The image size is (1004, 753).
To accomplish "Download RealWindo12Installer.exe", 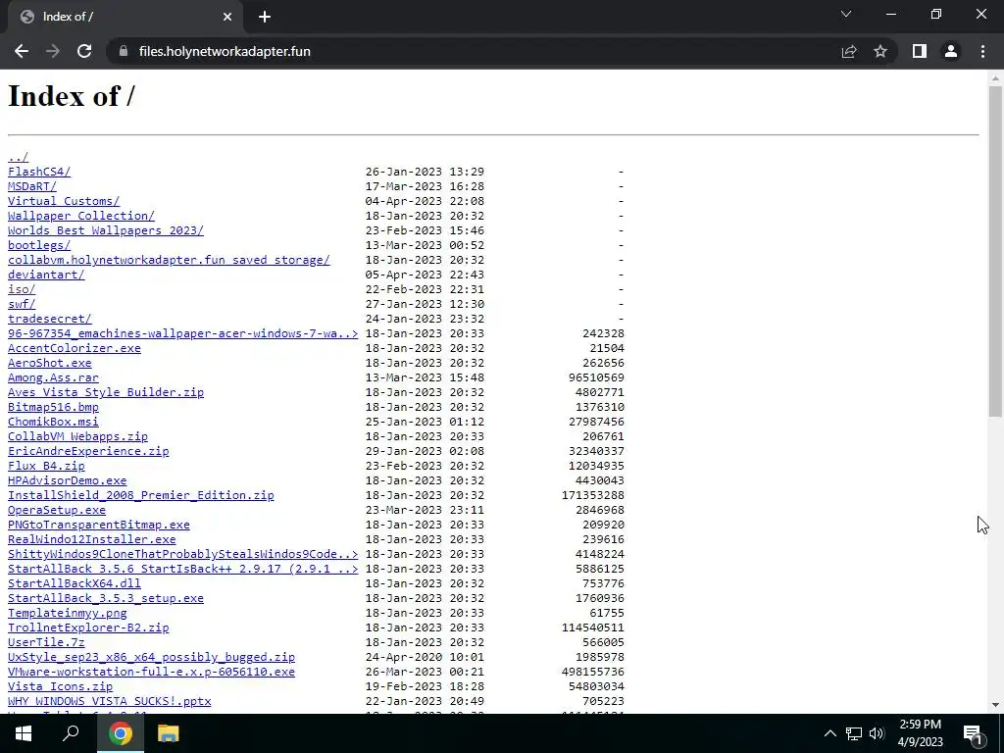I will (x=91, y=540).
